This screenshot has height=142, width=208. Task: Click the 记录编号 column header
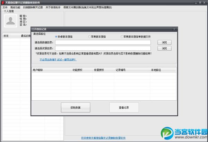point(132,70)
